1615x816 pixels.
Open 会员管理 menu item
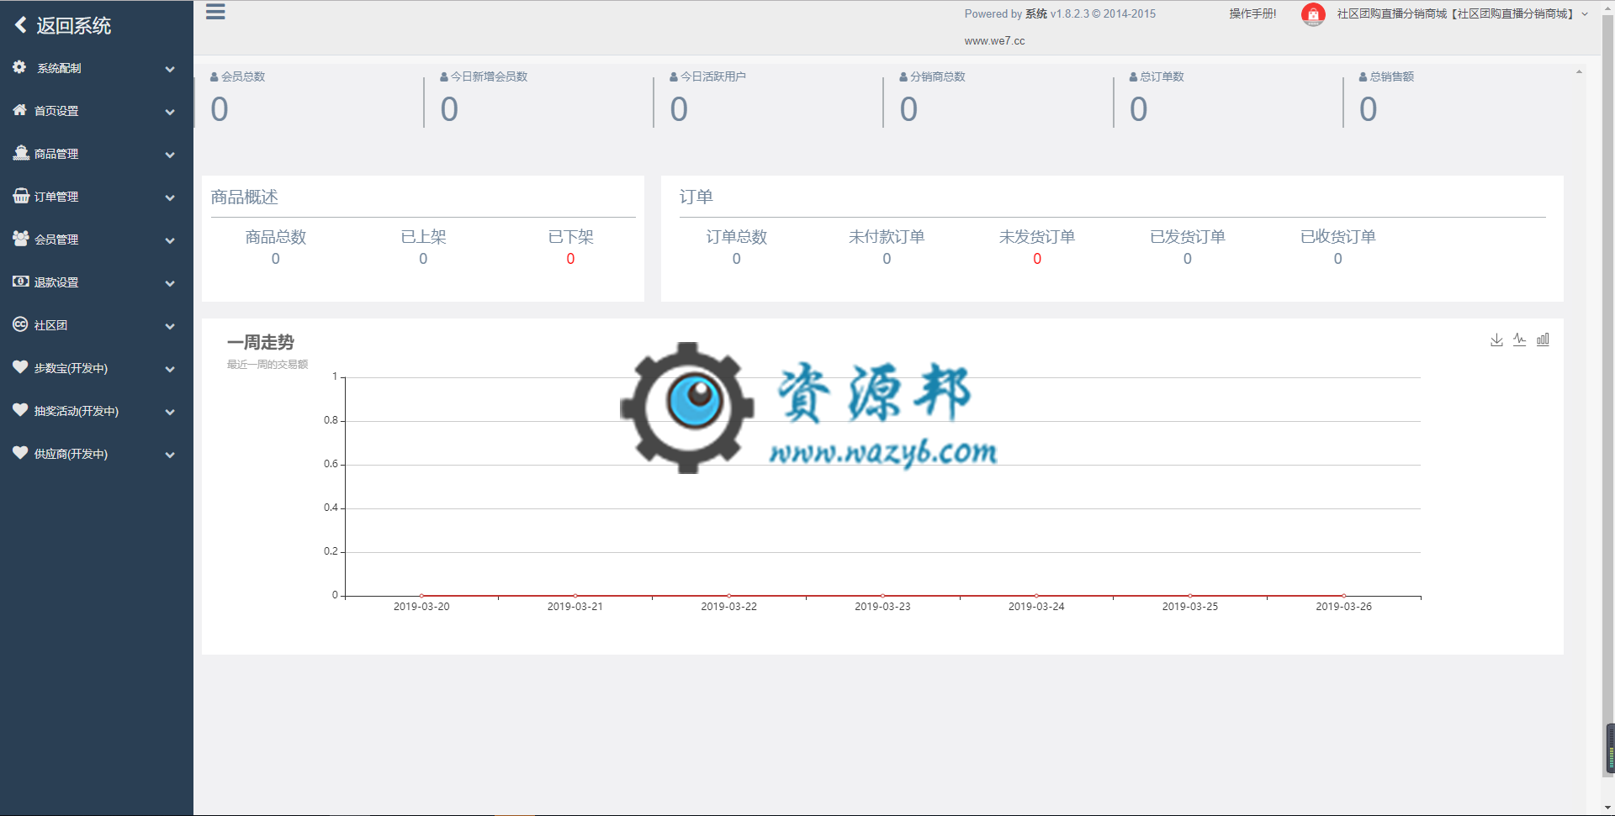click(96, 240)
